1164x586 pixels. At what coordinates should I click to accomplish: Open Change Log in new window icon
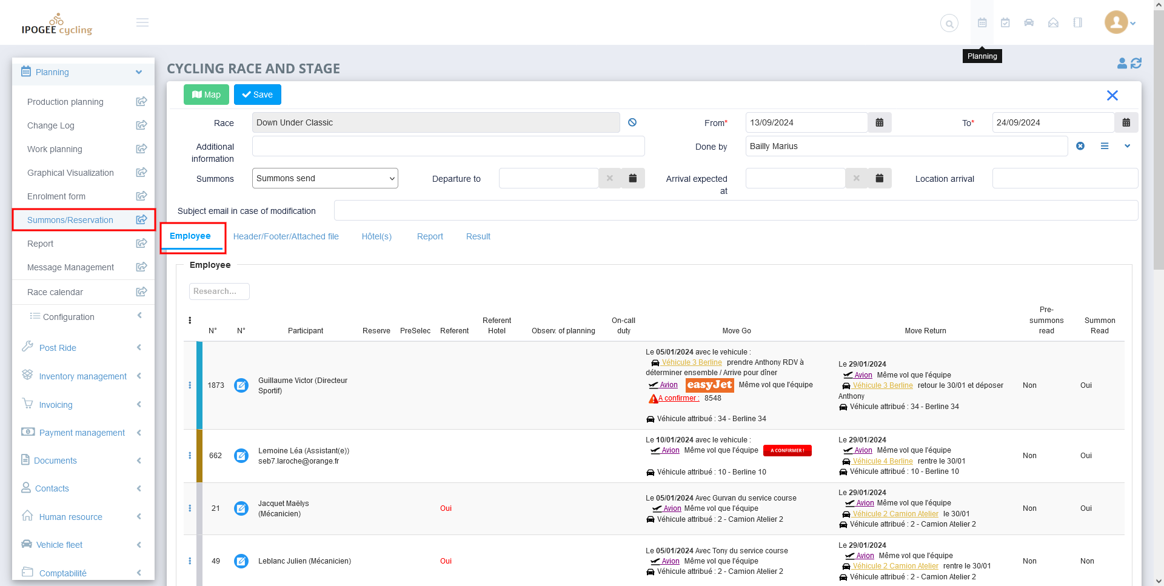(142, 125)
